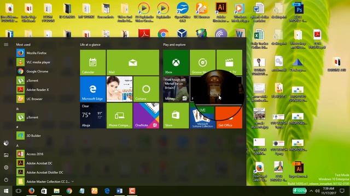Show hidden system tray icons

[311, 191]
